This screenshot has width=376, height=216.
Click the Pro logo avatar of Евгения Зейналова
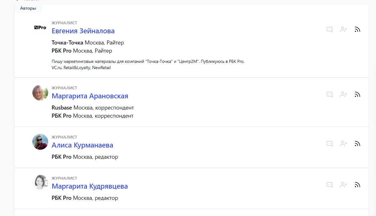pyautogui.click(x=40, y=28)
